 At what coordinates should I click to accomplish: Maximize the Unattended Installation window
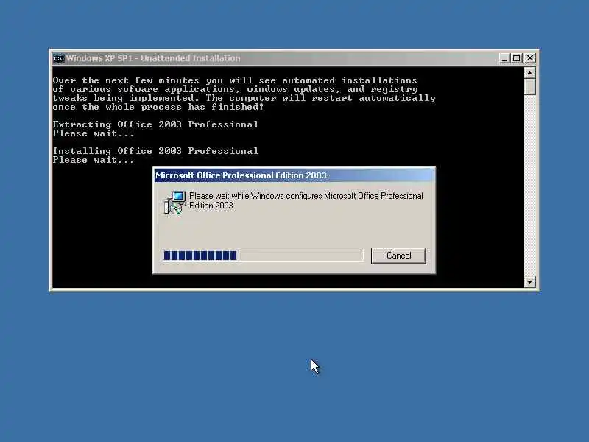click(x=517, y=58)
